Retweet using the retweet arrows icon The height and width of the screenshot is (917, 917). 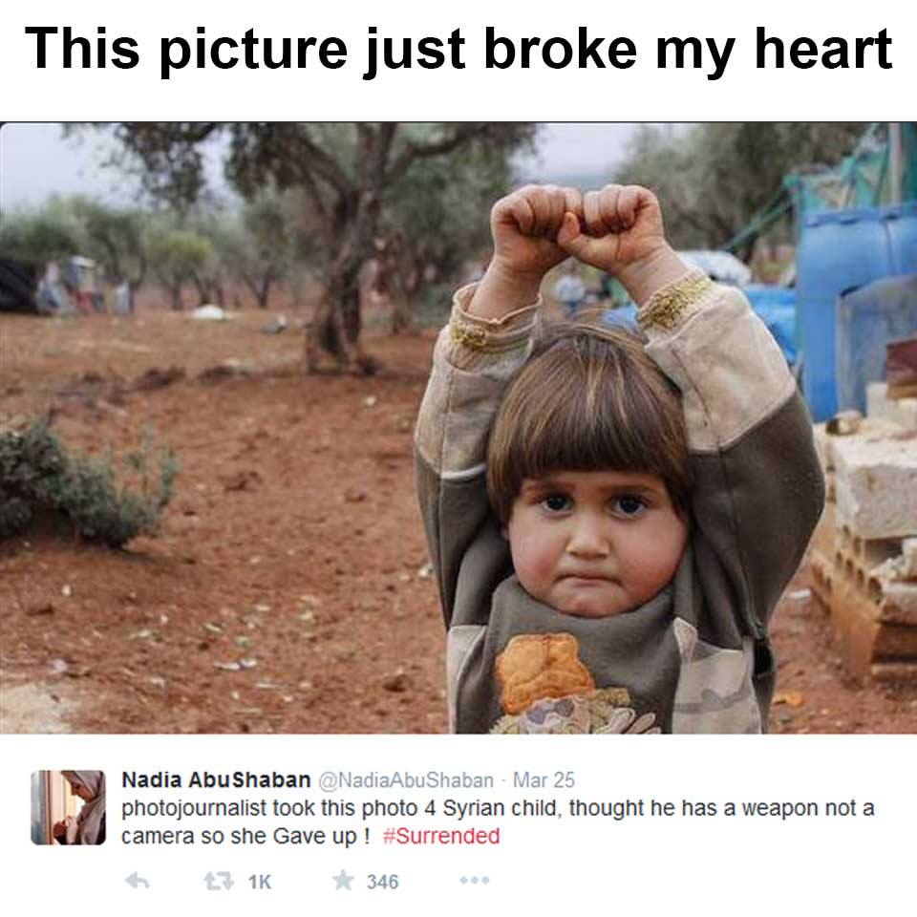tap(219, 881)
